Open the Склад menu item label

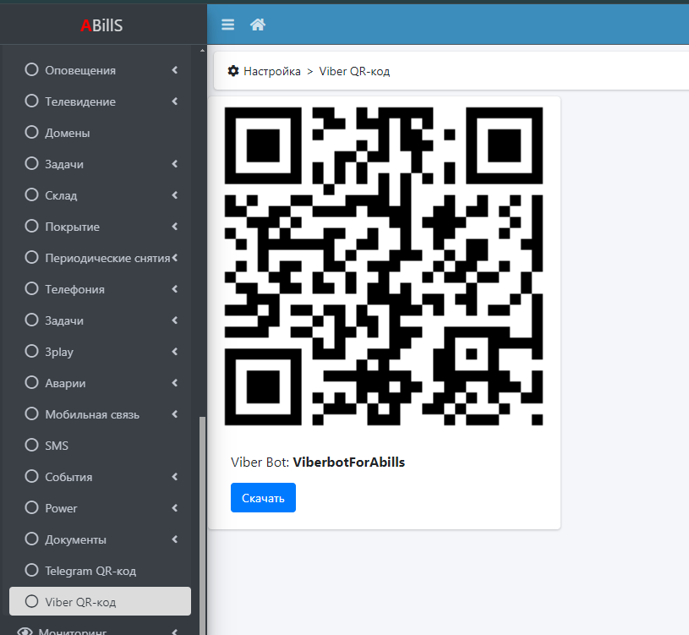pyautogui.click(x=61, y=195)
